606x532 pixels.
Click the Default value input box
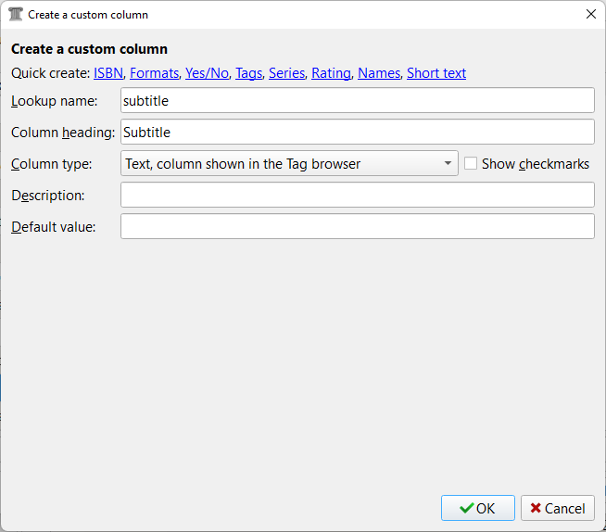(x=357, y=226)
